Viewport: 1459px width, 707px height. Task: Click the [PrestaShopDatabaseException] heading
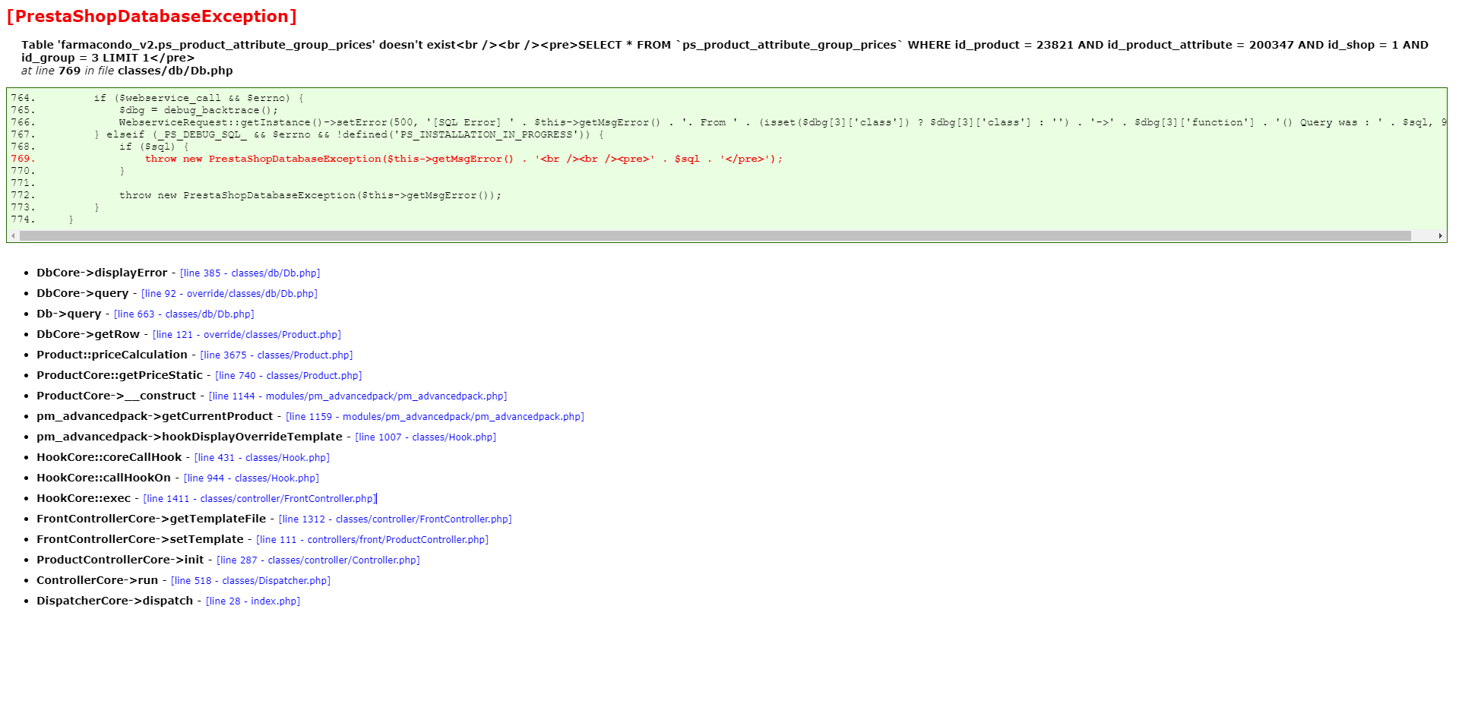[x=152, y=16]
